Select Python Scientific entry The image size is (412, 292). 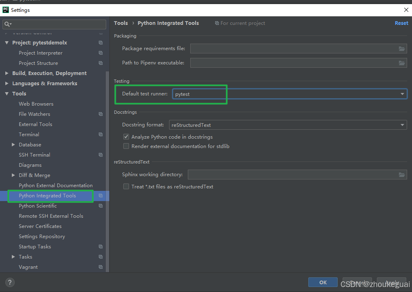click(38, 206)
